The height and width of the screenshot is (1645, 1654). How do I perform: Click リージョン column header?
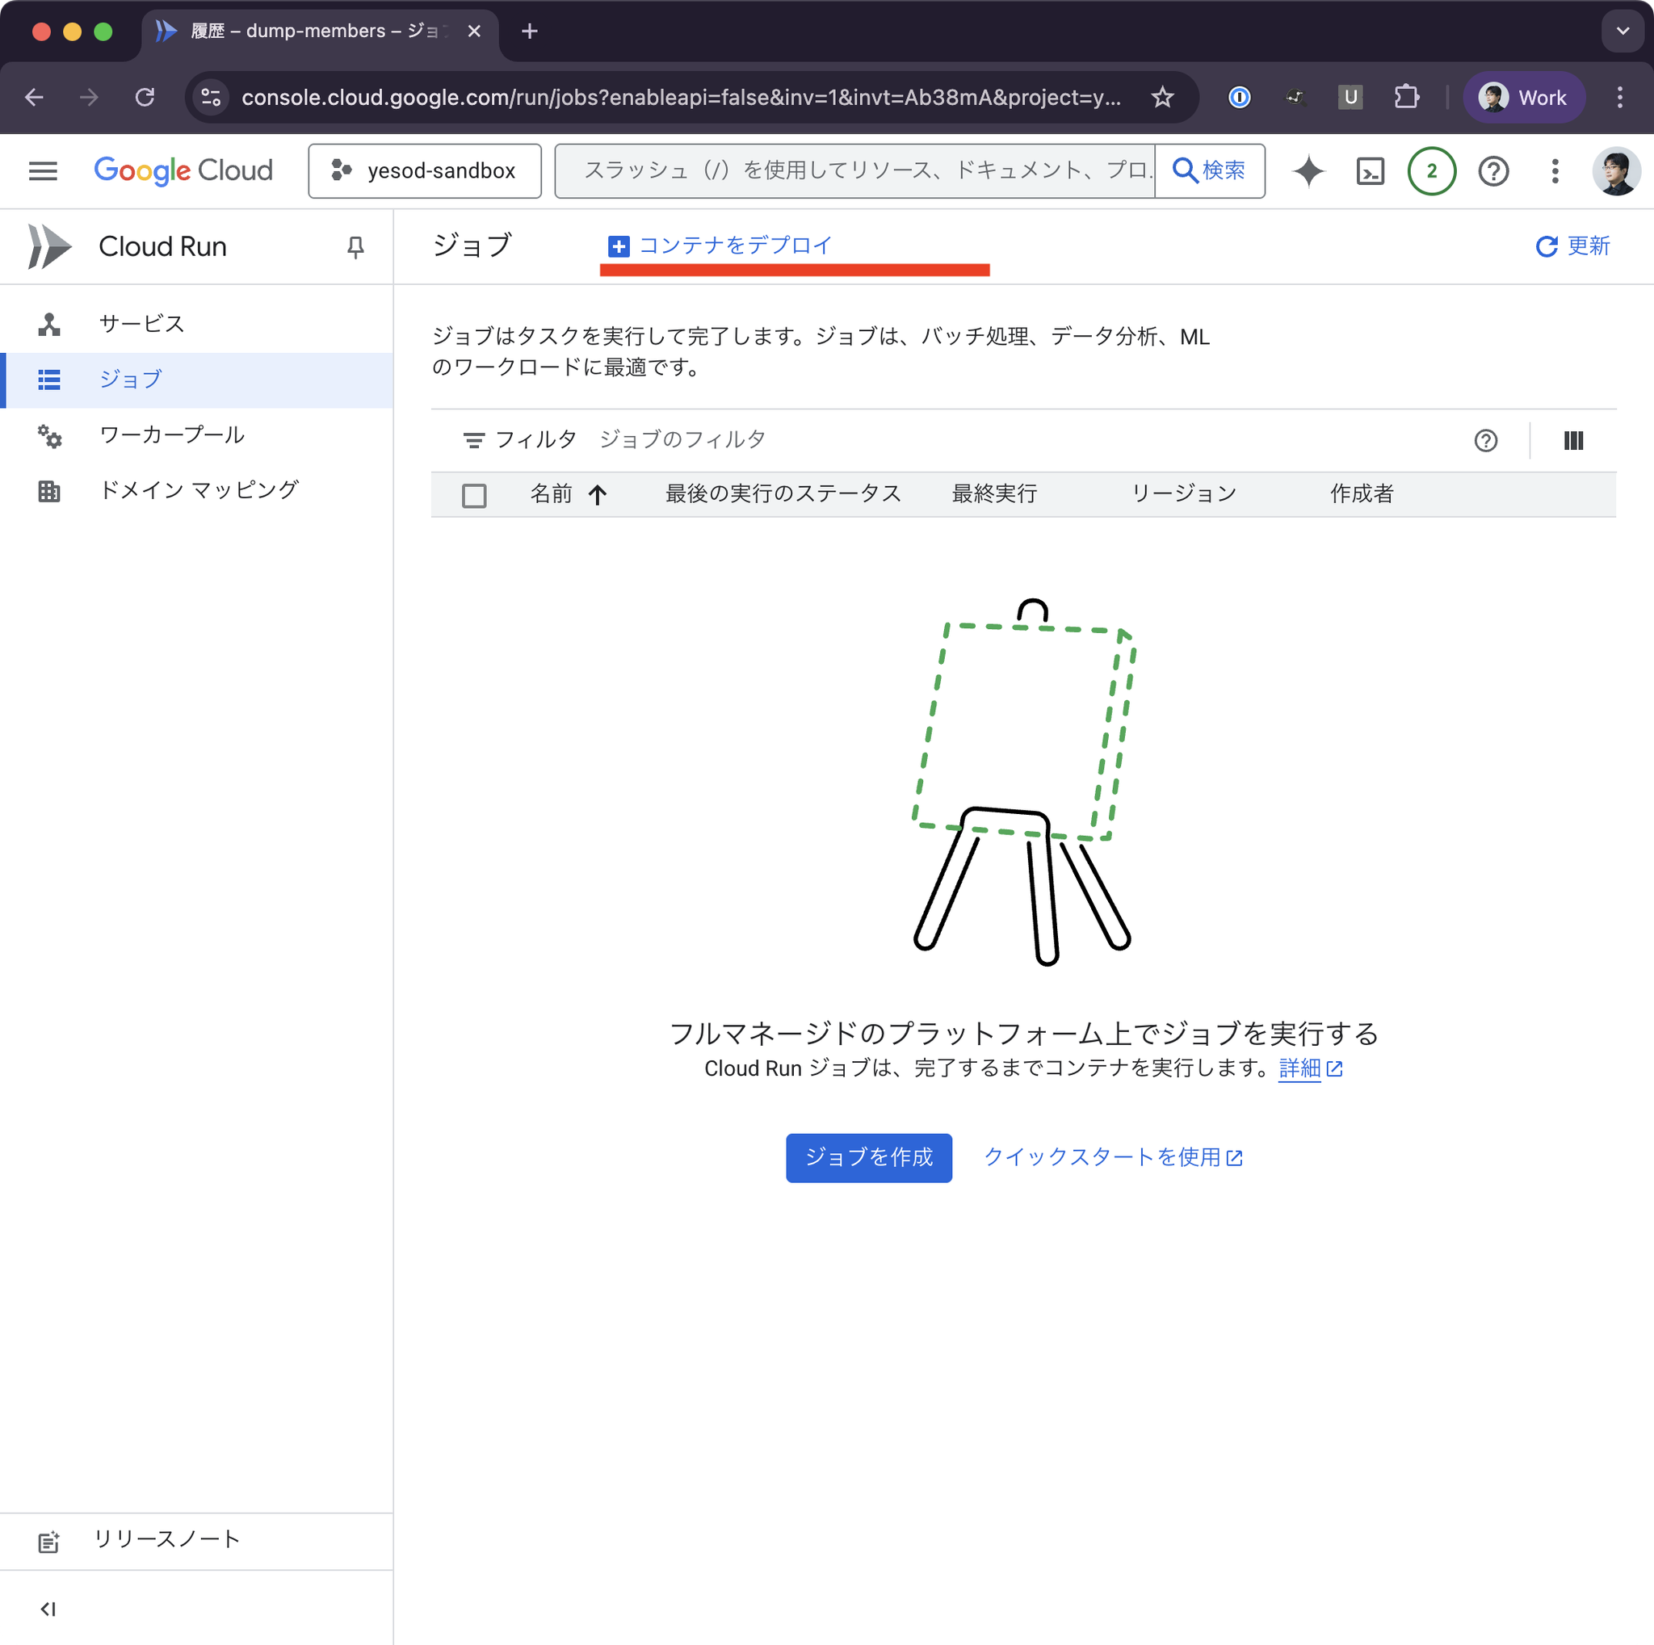[x=1184, y=494]
